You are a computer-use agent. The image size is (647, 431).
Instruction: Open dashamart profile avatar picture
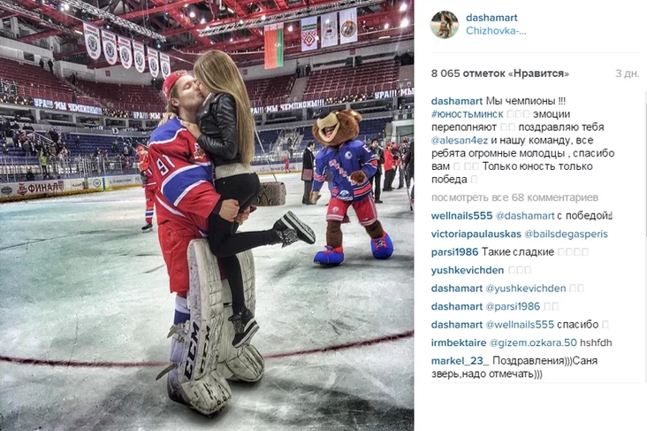click(x=445, y=25)
